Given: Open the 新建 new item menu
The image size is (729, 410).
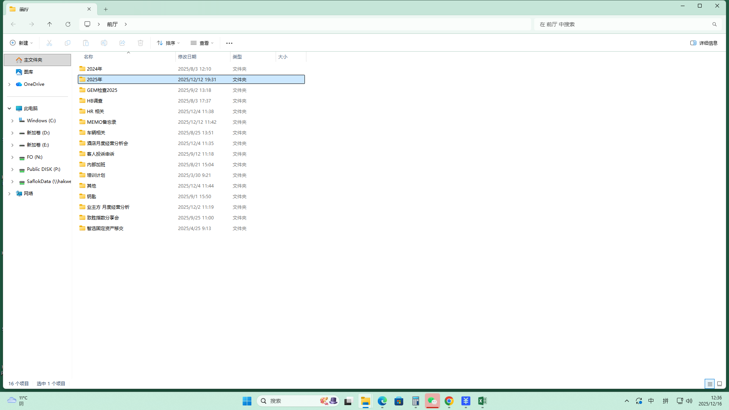Looking at the screenshot, I should coord(22,43).
